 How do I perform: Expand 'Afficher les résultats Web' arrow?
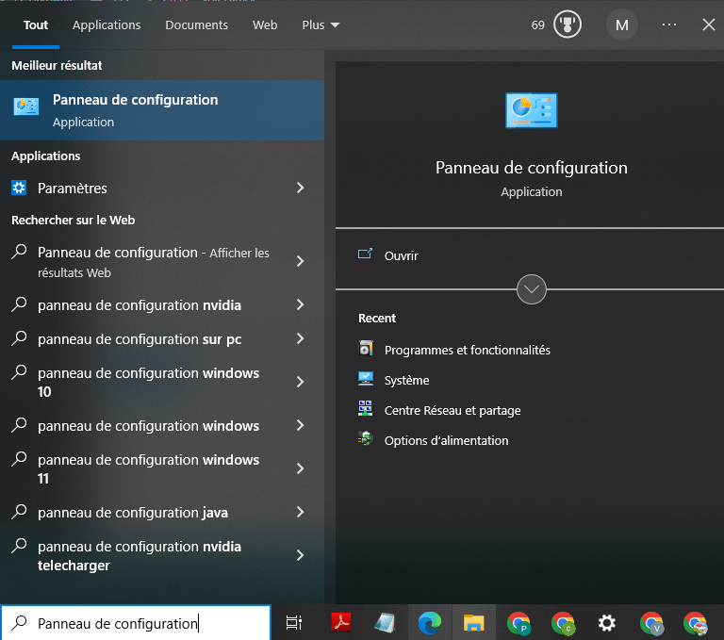tap(300, 261)
